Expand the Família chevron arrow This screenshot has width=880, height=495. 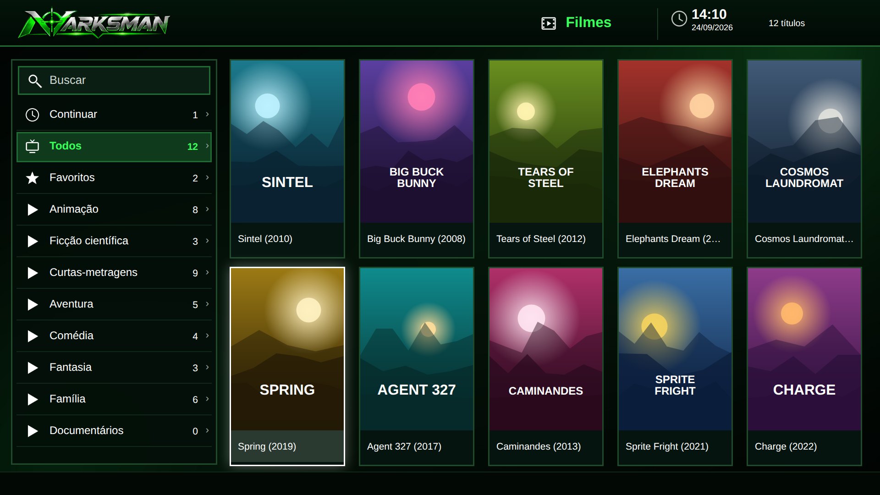point(208,399)
